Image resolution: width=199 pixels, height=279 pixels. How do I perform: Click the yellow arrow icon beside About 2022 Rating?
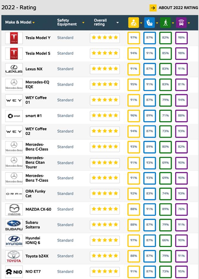coord(153,8)
